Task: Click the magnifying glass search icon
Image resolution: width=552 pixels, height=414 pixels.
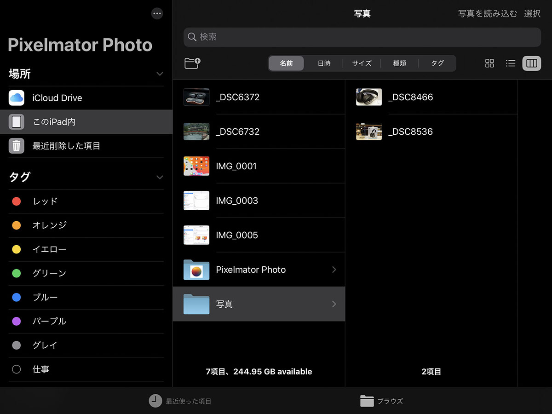Action: click(x=192, y=37)
